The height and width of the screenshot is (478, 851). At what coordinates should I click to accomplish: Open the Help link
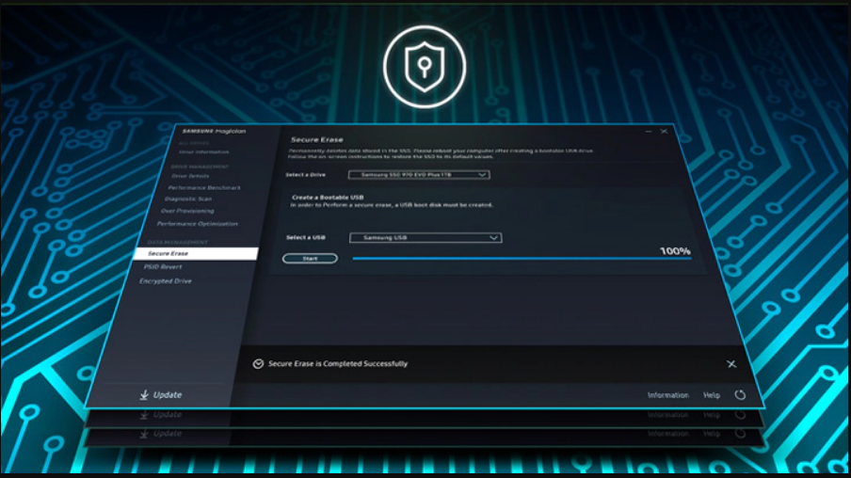click(x=711, y=395)
